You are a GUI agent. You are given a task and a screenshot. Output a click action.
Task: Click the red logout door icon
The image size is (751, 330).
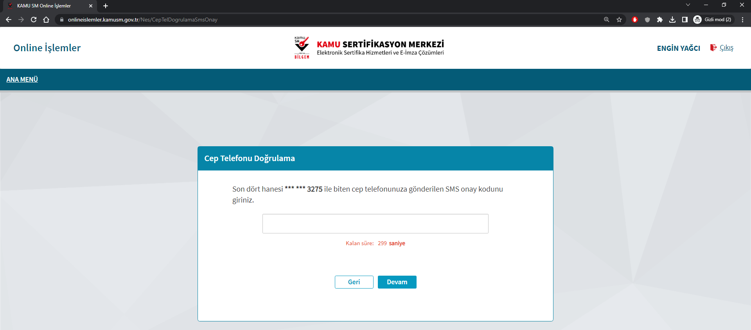(713, 48)
